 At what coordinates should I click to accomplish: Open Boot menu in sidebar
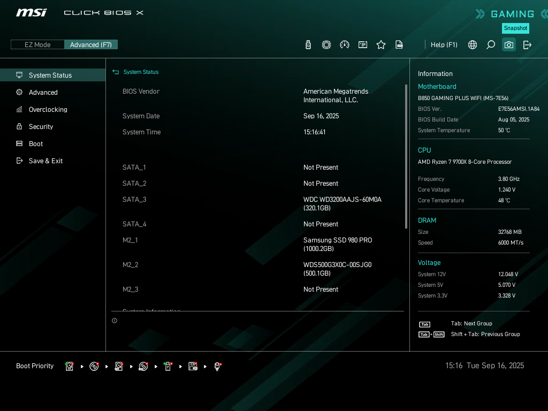52,143
